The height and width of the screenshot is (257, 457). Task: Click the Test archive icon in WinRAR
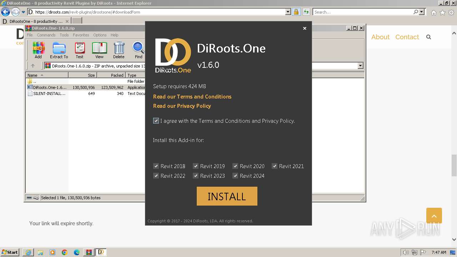click(80, 50)
